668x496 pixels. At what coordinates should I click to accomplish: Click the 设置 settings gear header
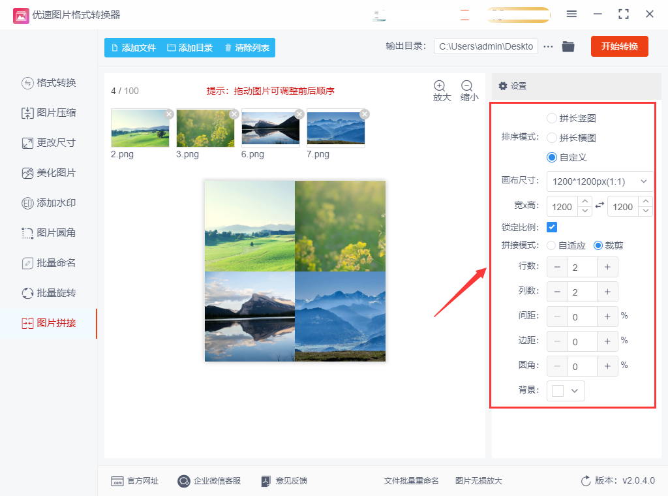(513, 86)
